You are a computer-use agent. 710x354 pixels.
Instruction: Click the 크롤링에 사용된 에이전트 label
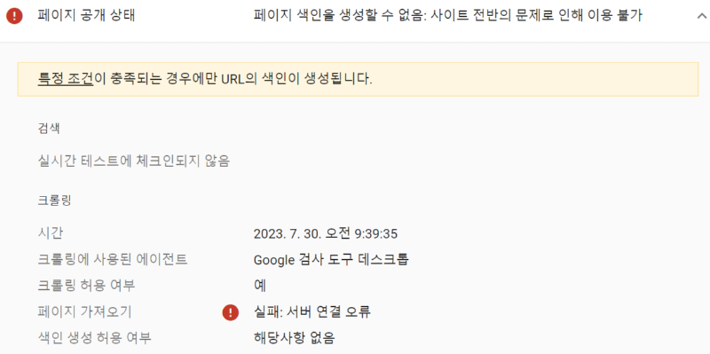tap(113, 259)
